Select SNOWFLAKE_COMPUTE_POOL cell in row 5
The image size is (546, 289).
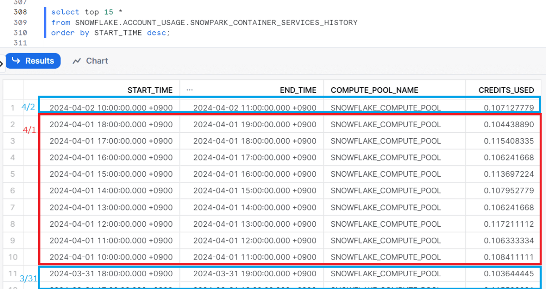[x=386, y=174]
